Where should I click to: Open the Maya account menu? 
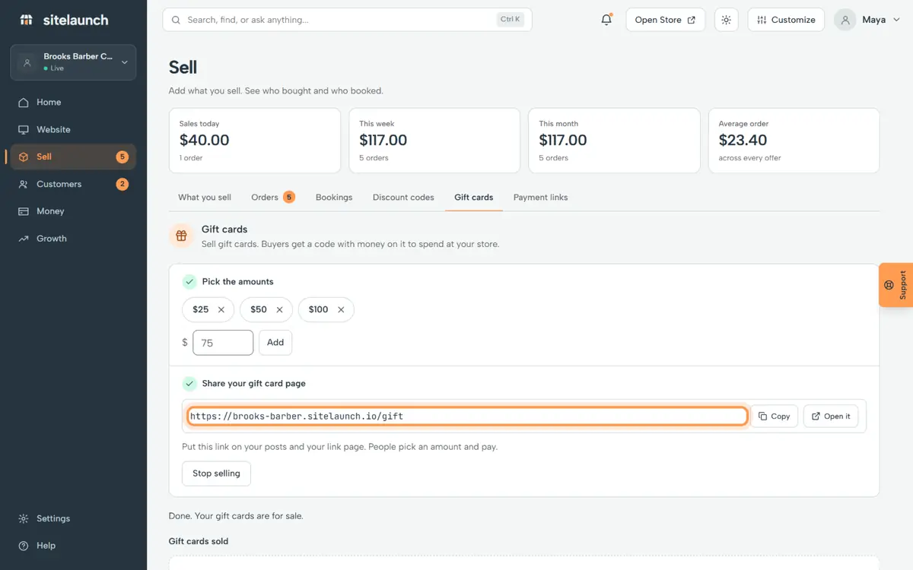(867, 20)
